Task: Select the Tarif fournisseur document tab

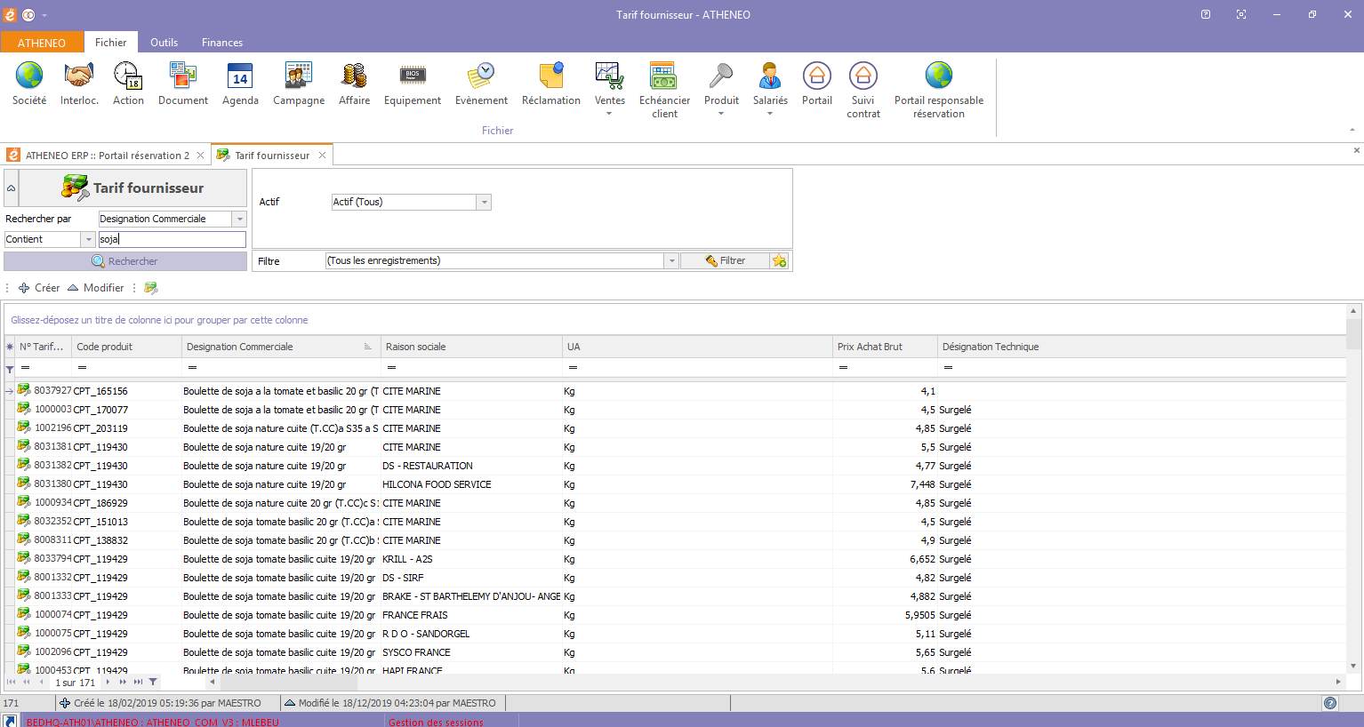Action: (x=272, y=156)
